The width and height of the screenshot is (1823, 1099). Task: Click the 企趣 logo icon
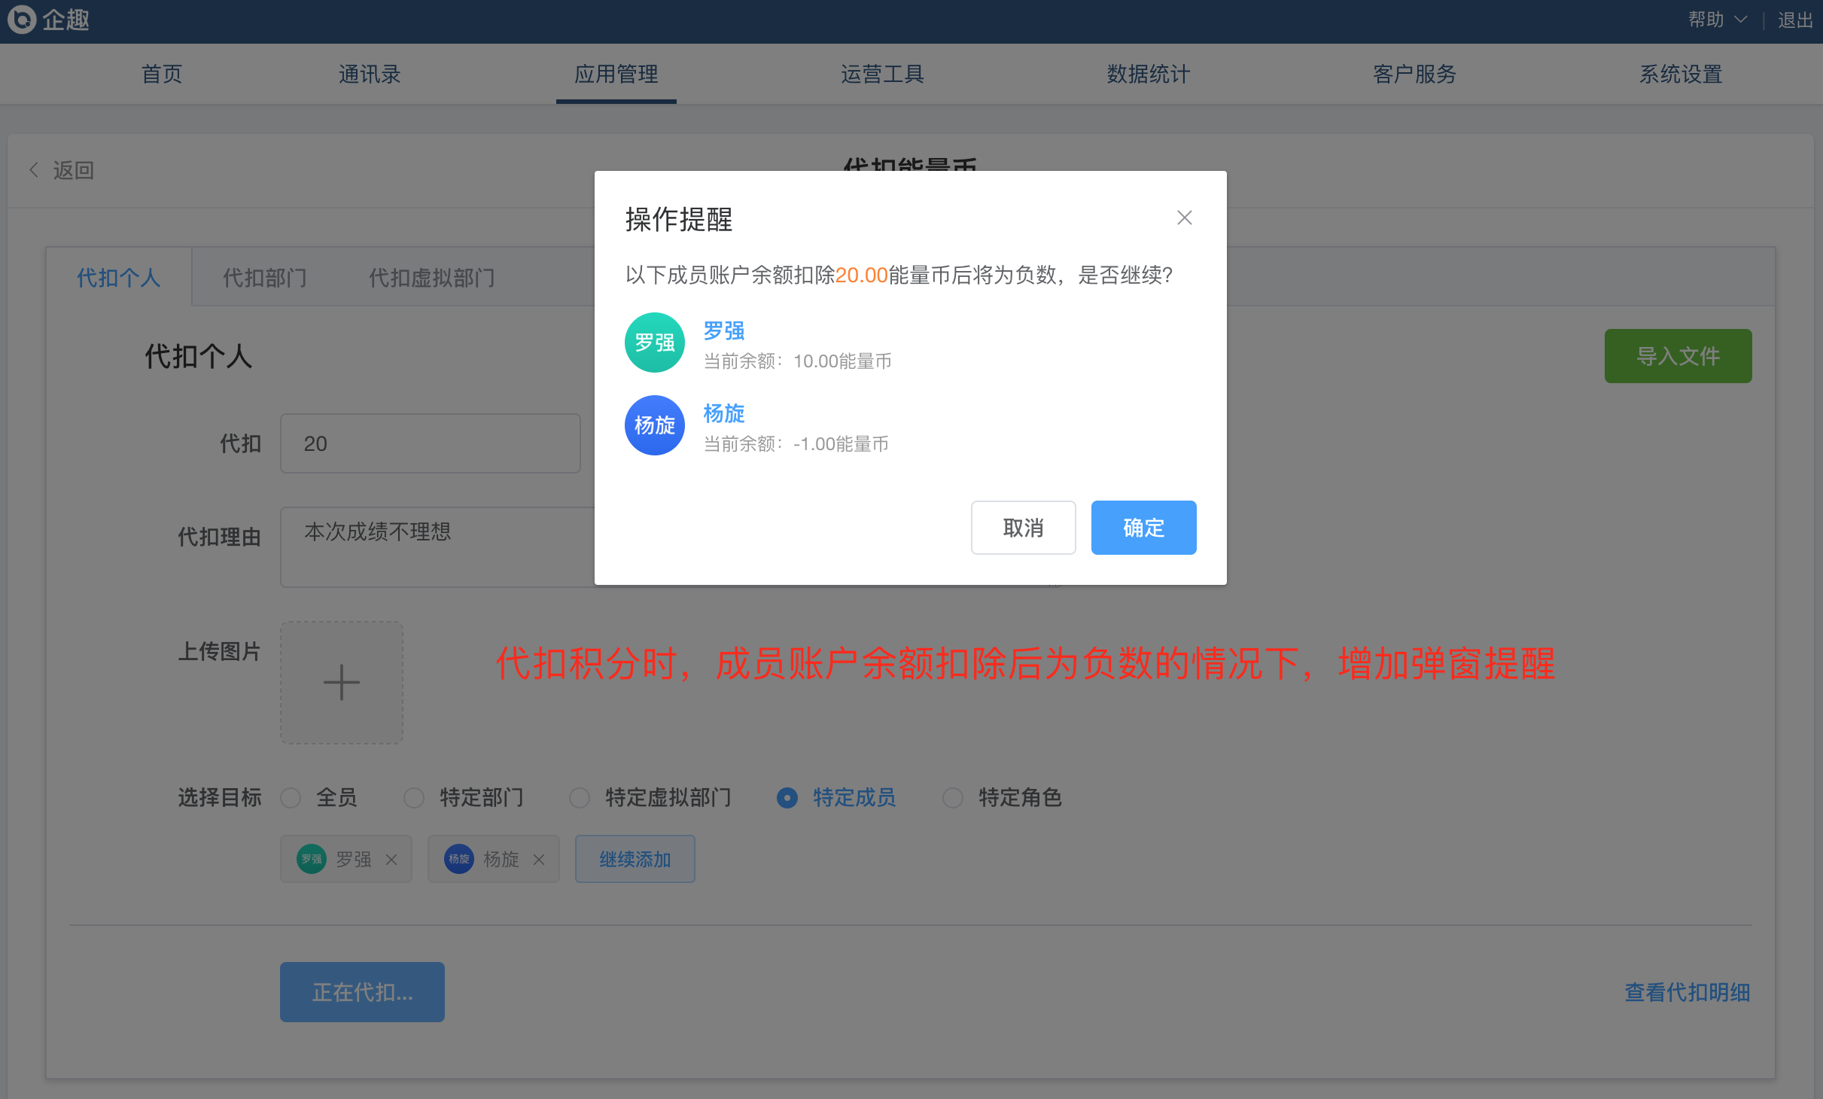[21, 20]
